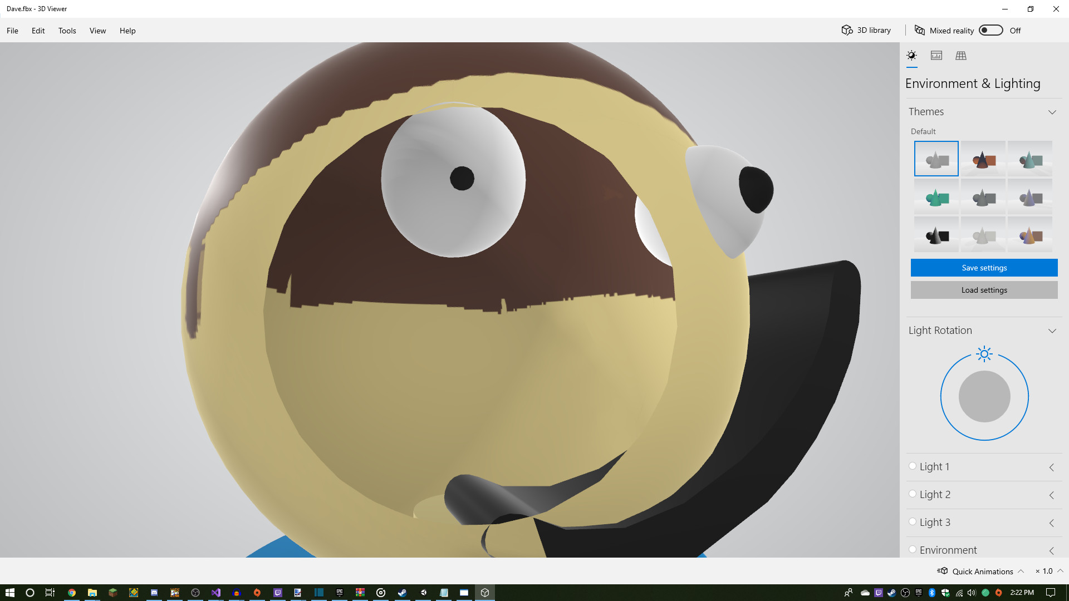The width and height of the screenshot is (1069, 601).
Task: Select the black cone dark theme thumbnail
Action: click(x=936, y=235)
